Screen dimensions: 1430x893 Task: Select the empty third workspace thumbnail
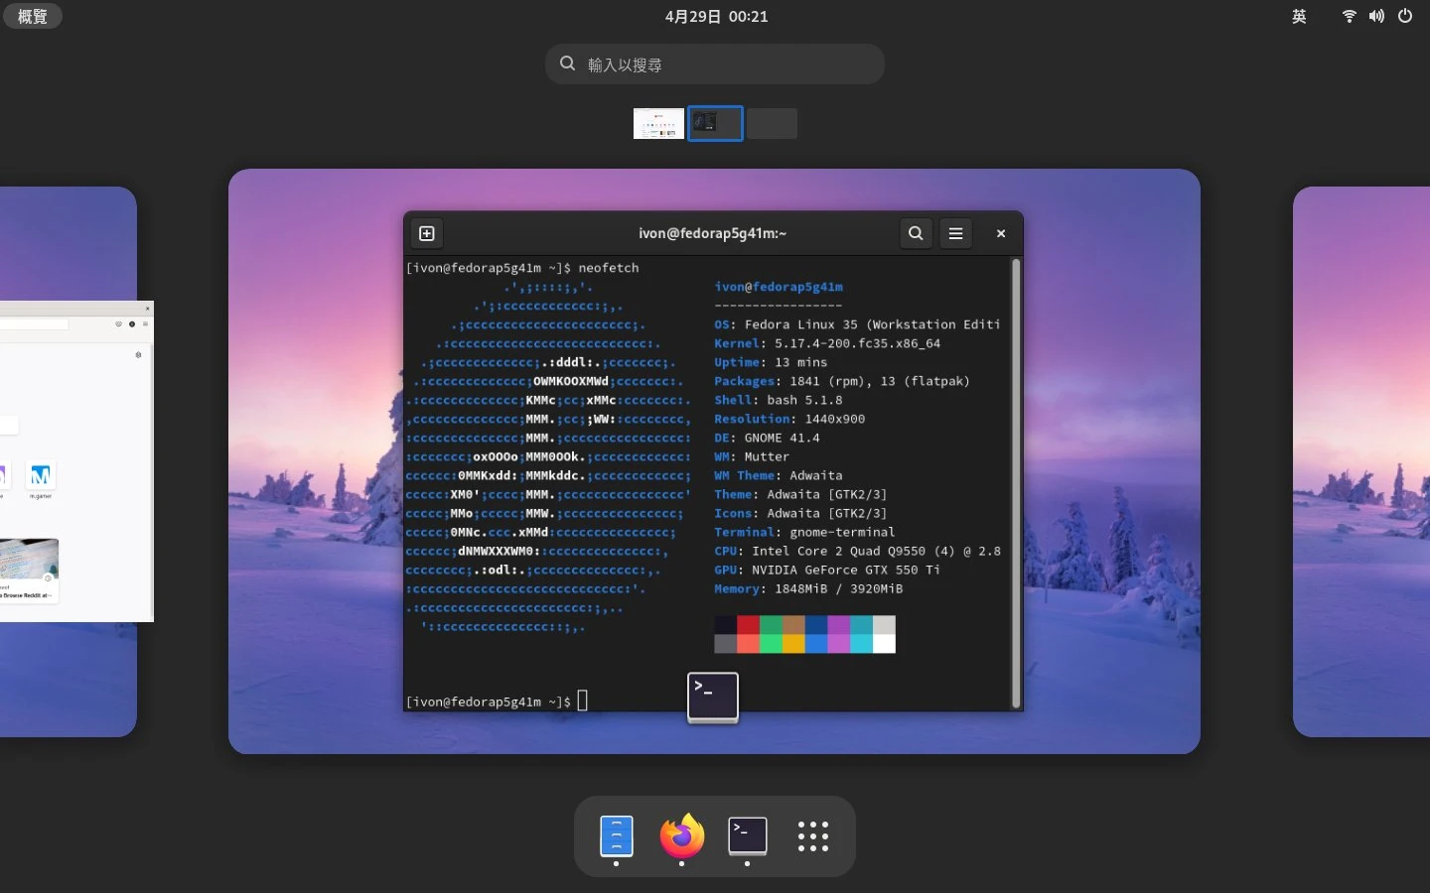772,123
